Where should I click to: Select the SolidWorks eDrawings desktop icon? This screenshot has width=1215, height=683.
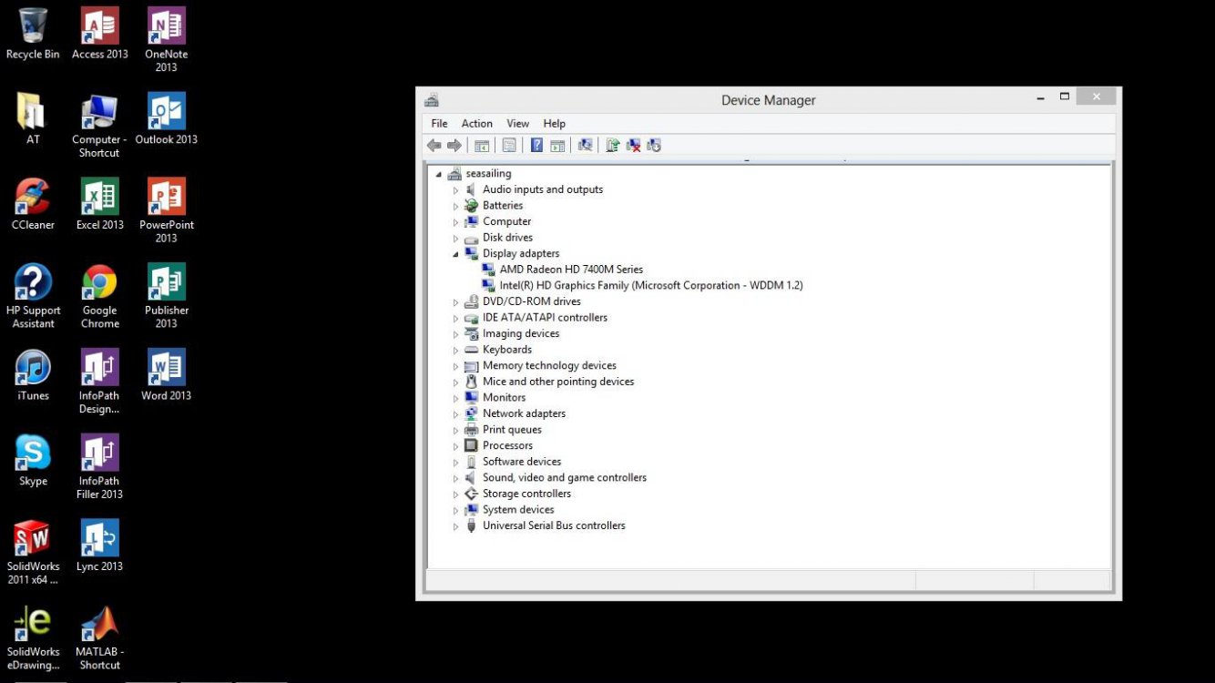[x=33, y=638]
